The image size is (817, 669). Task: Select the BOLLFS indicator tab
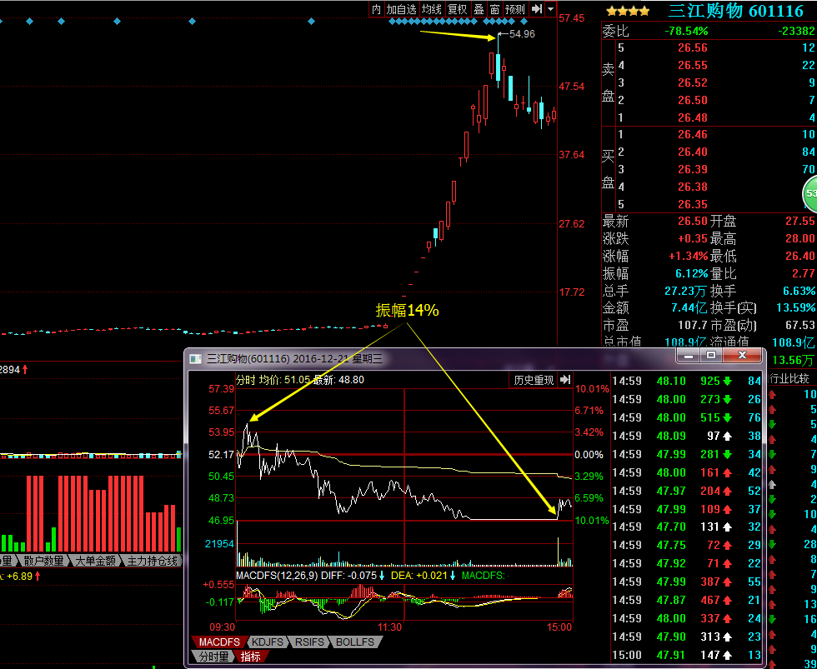click(x=355, y=642)
